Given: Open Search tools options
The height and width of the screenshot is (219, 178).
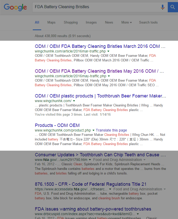Looking at the screenshot, I should (148, 23).
